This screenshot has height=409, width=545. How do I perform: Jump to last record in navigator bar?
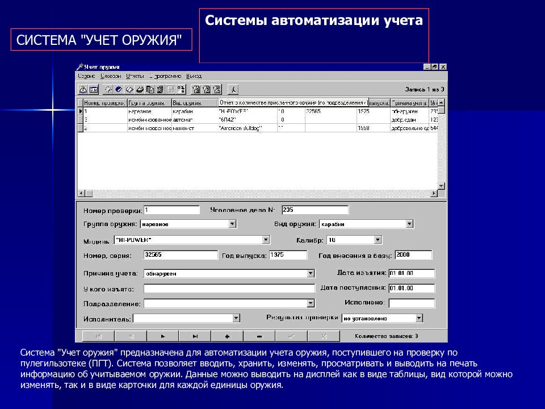(x=195, y=336)
